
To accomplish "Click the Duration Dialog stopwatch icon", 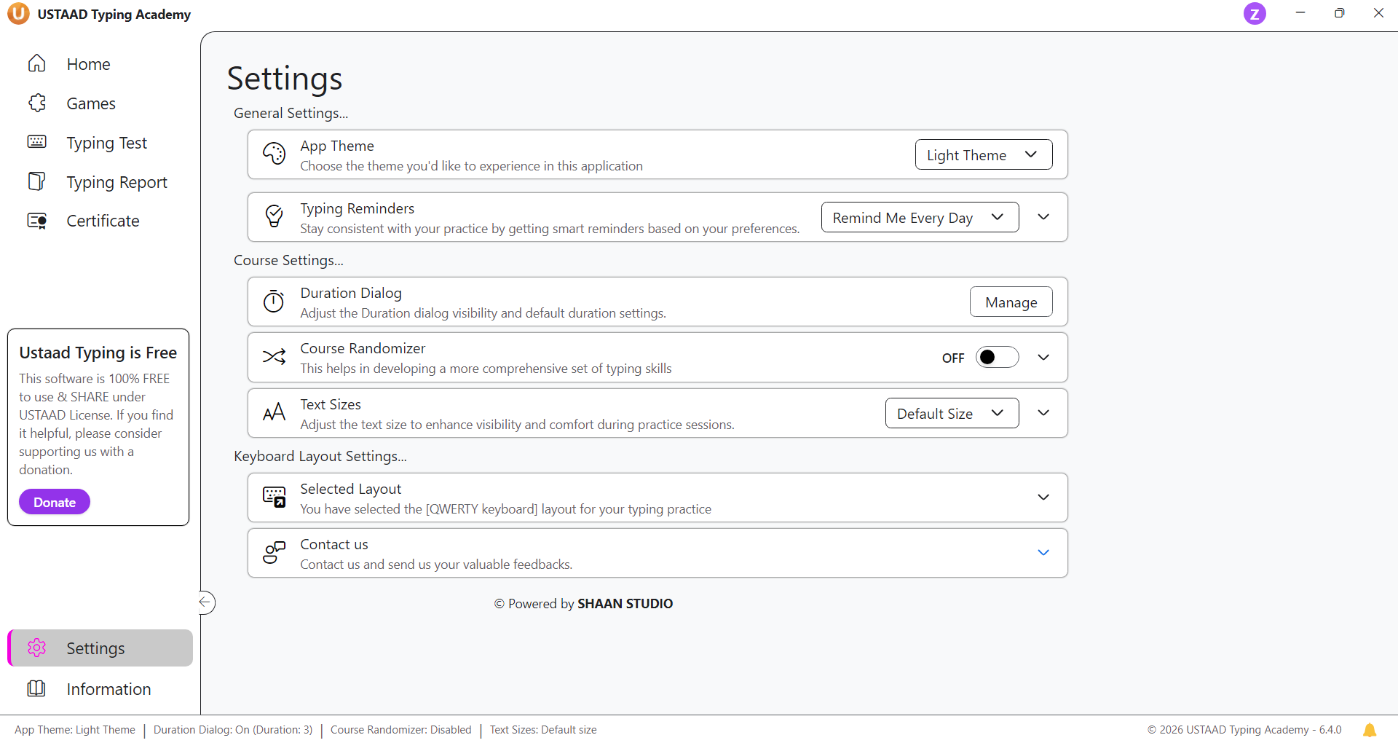I will [x=274, y=302].
